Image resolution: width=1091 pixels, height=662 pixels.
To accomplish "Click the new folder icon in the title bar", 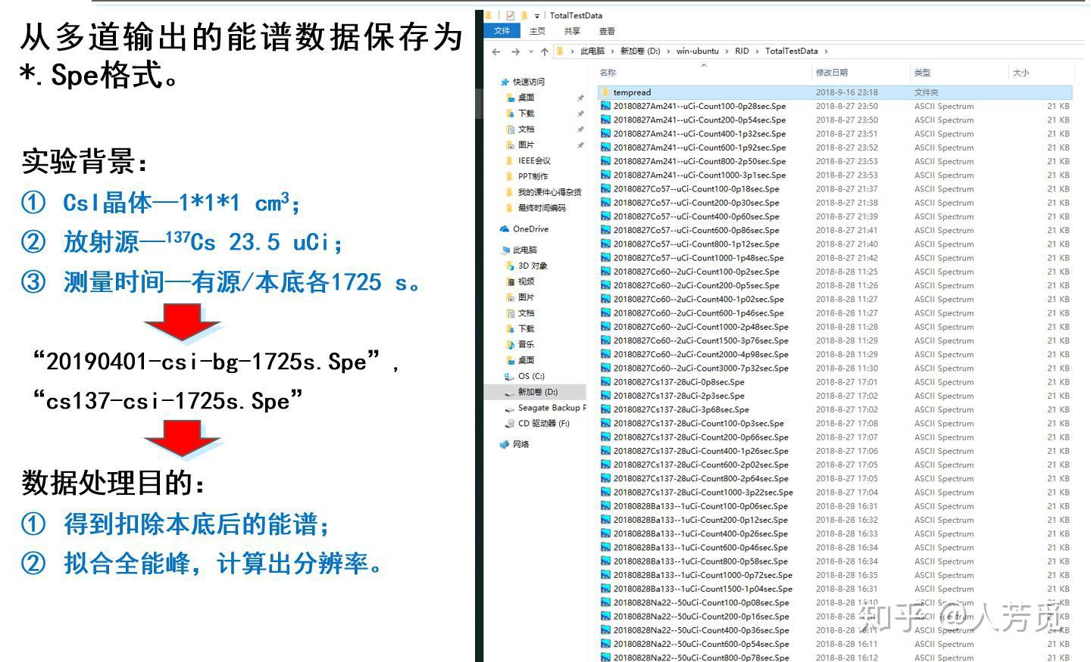I will pos(524,15).
